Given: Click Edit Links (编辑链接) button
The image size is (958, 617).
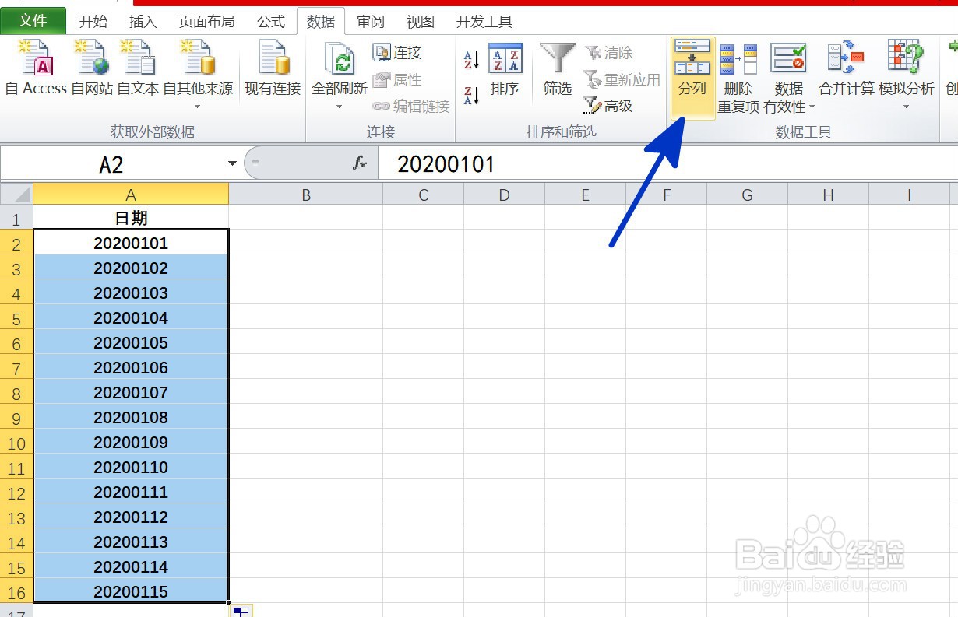Looking at the screenshot, I should click(411, 106).
